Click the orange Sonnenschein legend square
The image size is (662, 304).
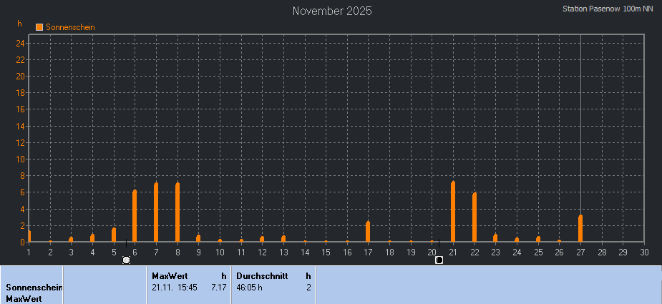(x=39, y=27)
